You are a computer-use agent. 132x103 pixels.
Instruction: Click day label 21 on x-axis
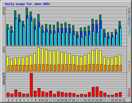pyautogui.click(x=85, y=100)
